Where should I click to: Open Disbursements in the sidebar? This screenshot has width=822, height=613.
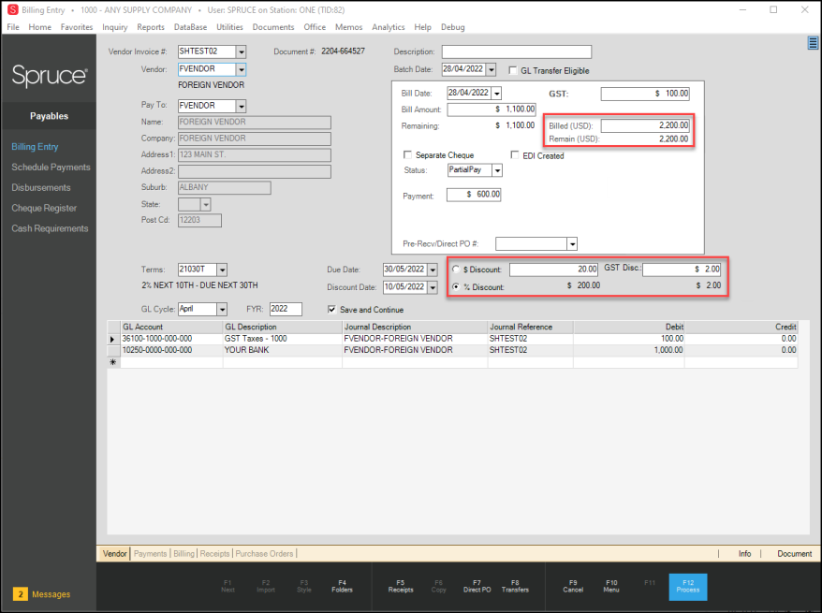click(41, 187)
